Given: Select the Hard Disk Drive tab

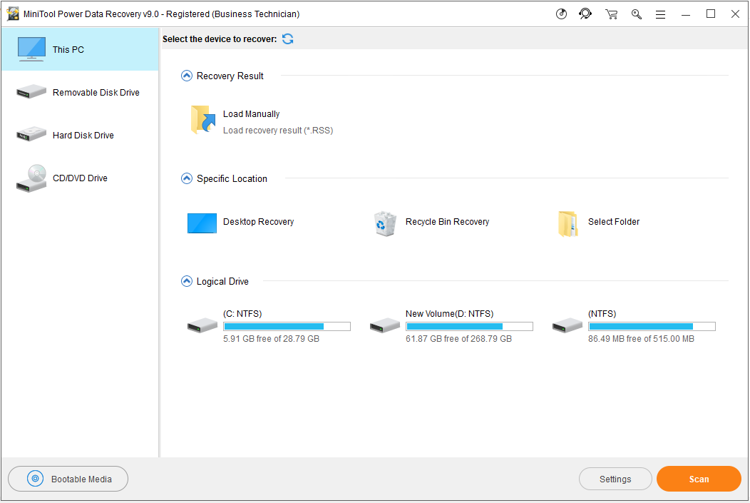Looking at the screenshot, I should (80, 135).
